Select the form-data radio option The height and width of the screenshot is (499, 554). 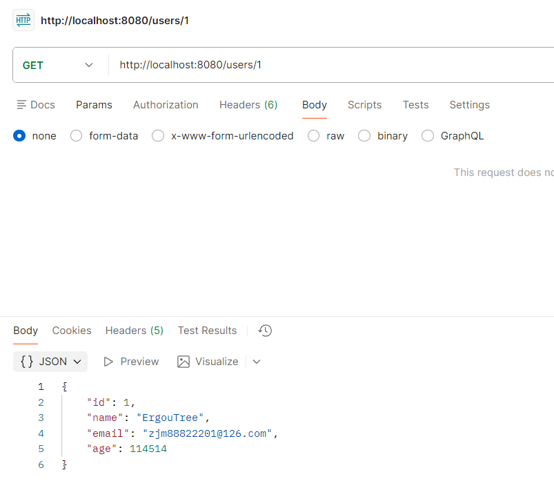[x=77, y=136]
